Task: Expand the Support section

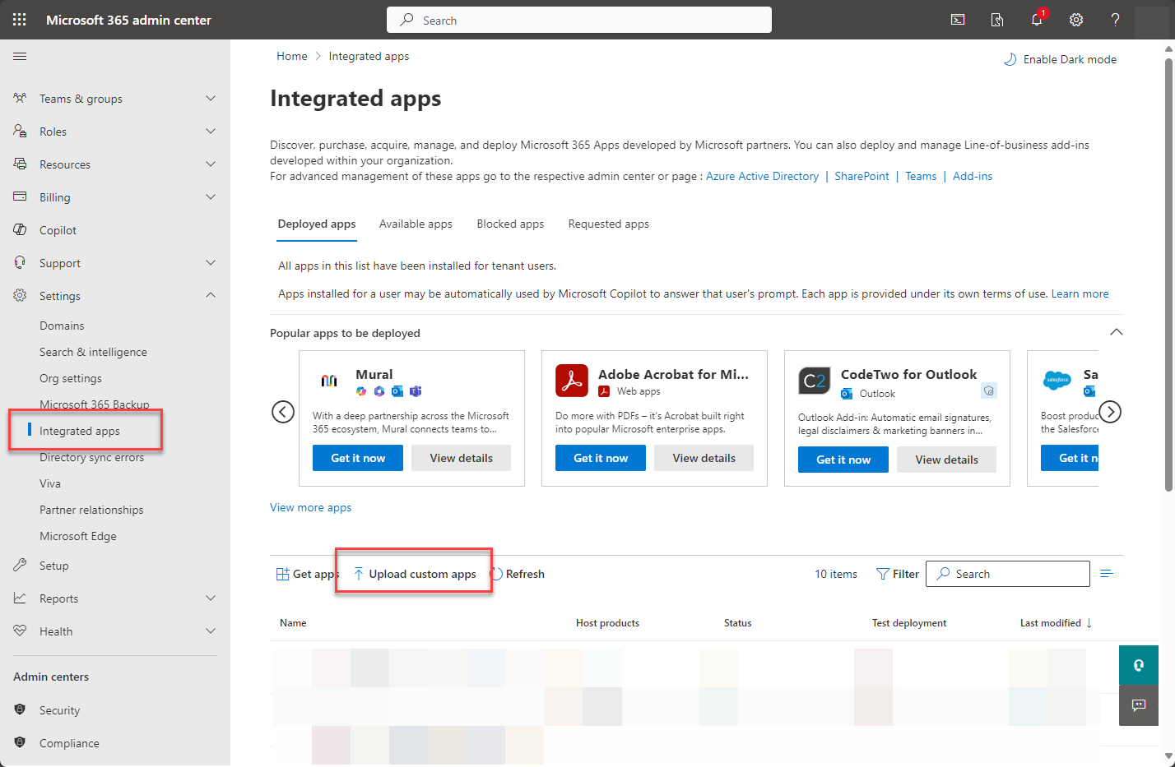Action: [211, 263]
